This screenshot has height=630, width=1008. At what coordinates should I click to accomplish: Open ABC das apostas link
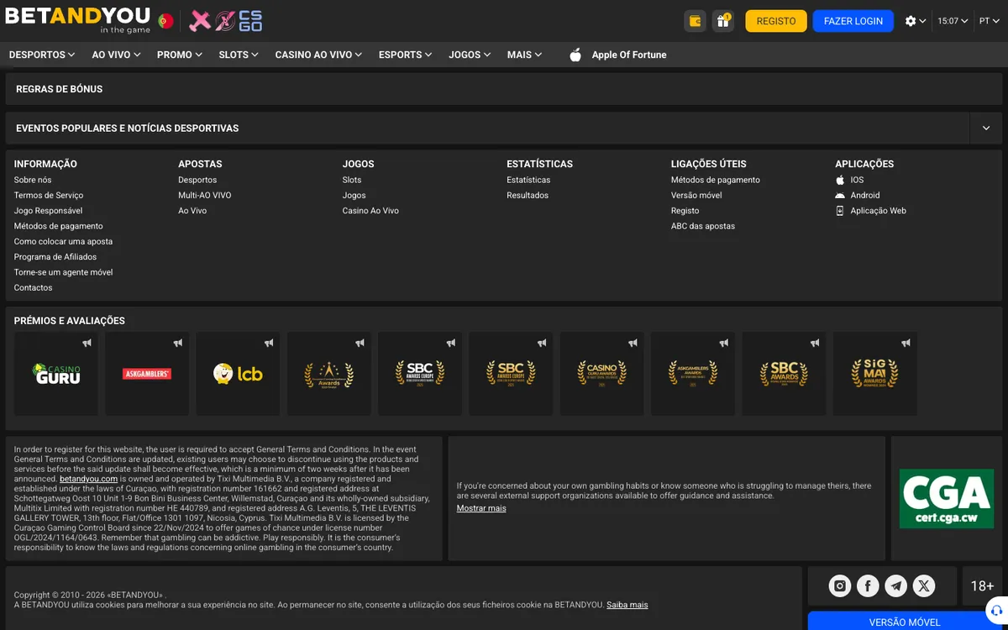pos(703,226)
